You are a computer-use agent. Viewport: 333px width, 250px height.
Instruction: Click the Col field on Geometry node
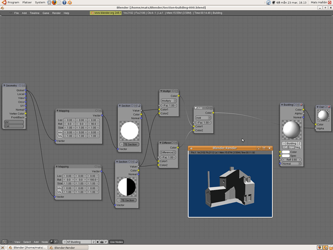(x=14, y=126)
